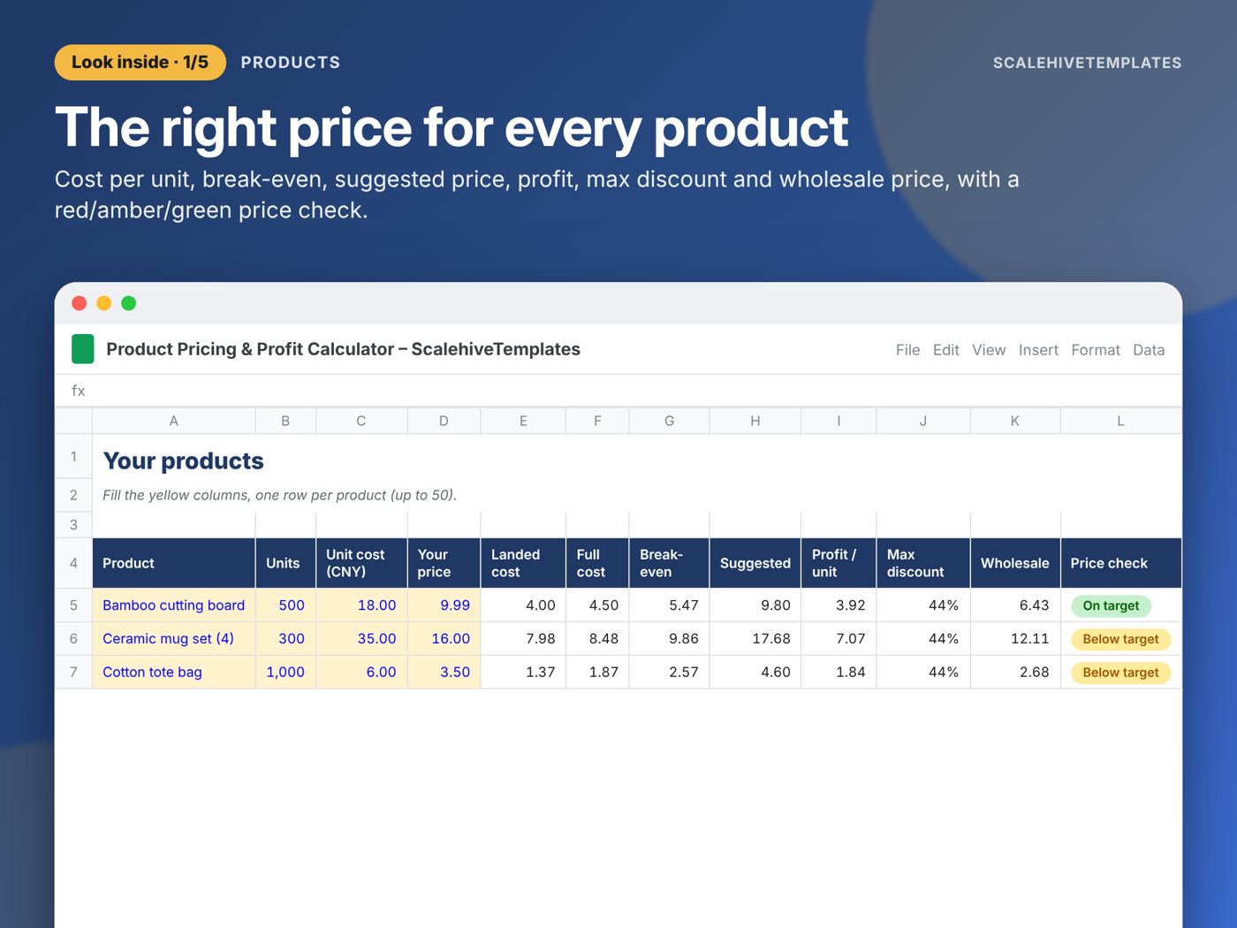This screenshot has width=1237, height=928.
Task: Open the View menu
Action: tap(989, 350)
